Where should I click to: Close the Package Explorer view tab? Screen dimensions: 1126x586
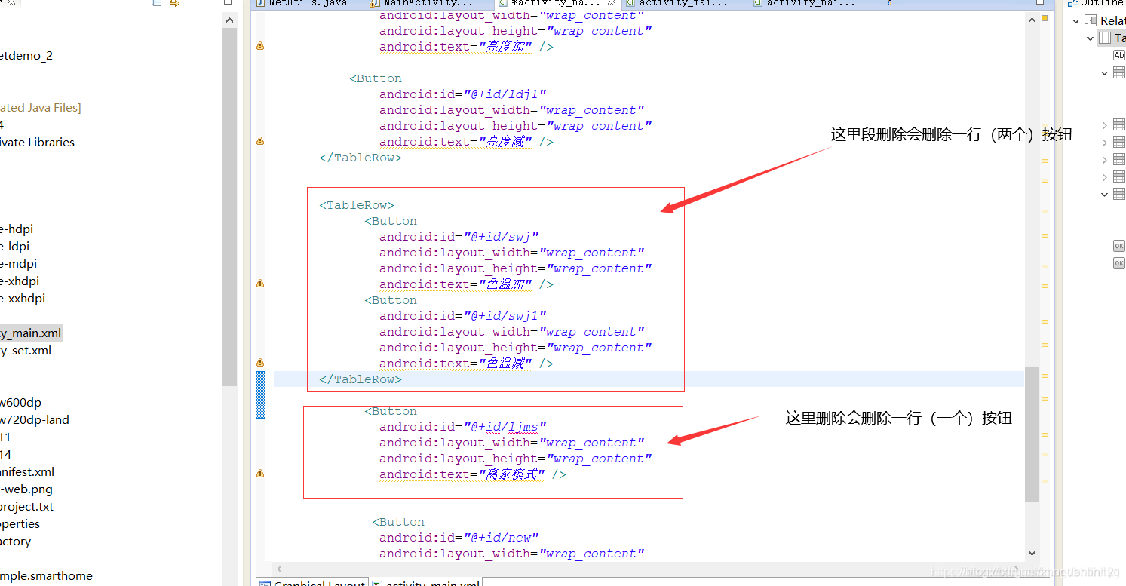[11, 3]
